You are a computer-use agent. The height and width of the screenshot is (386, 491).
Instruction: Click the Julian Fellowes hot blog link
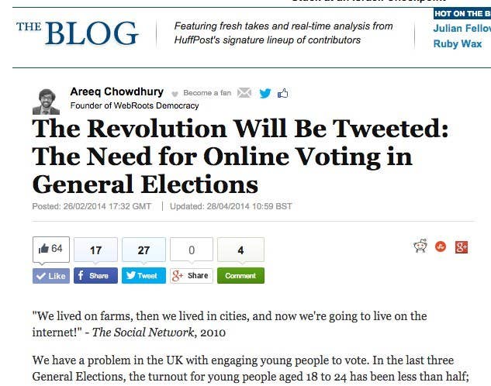tap(462, 29)
